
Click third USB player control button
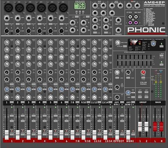[x=83, y=12]
